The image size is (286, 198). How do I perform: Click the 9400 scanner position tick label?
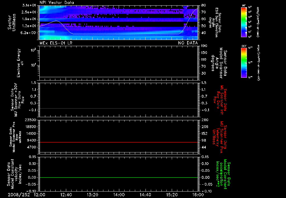click(x=31, y=140)
